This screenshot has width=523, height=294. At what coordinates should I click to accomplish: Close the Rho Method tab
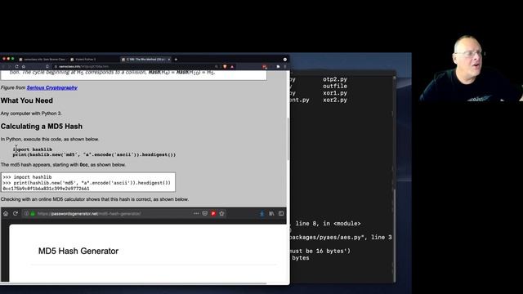tap(169, 60)
